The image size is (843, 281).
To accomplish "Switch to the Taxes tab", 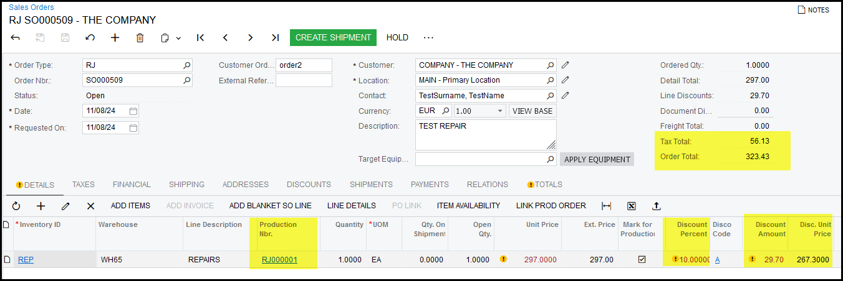I will [x=83, y=185].
